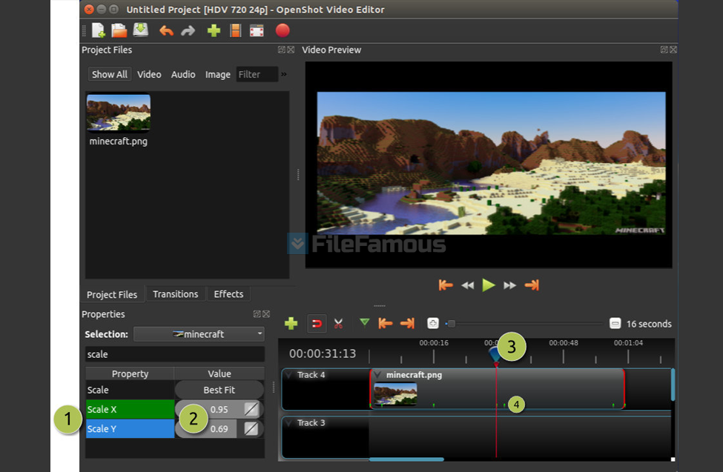Image resolution: width=723 pixels, height=472 pixels.
Task: Click the timeline zoom slider
Action: click(x=524, y=324)
